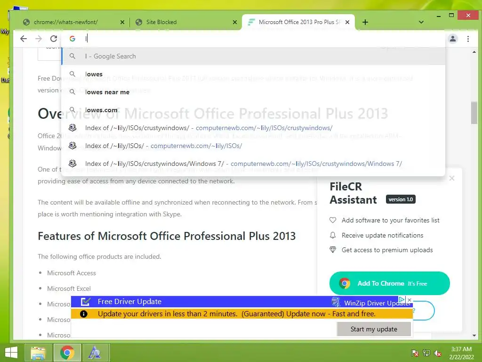Choose the "lowes" search suggestion
This screenshot has height=362, width=482.
point(253,74)
